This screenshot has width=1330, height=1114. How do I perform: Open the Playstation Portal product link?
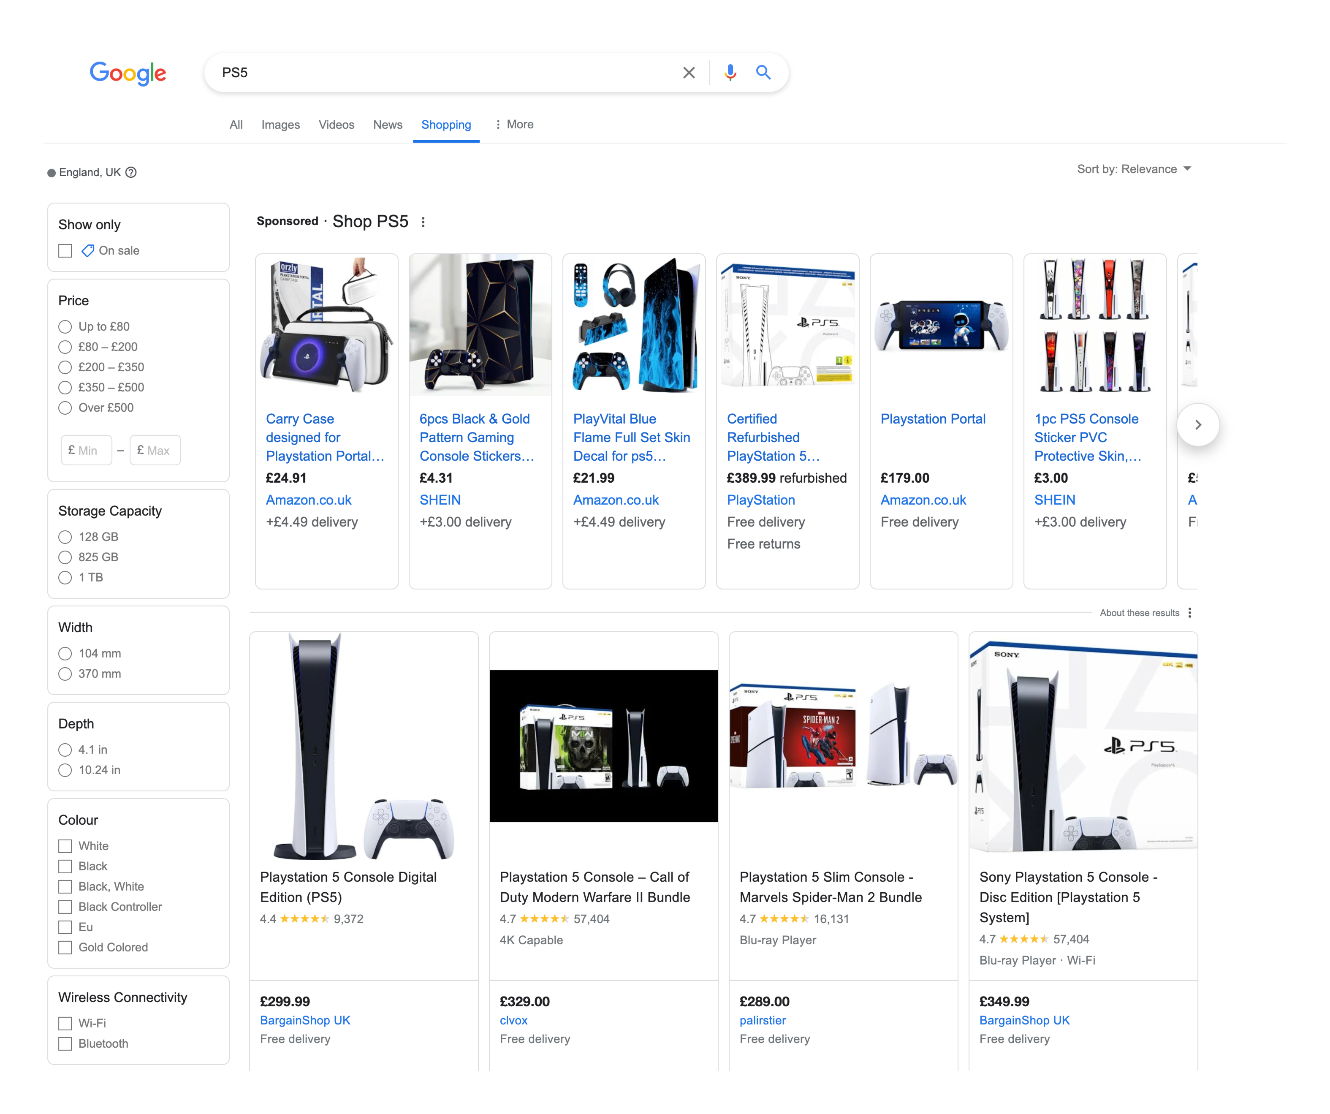pyautogui.click(x=933, y=418)
